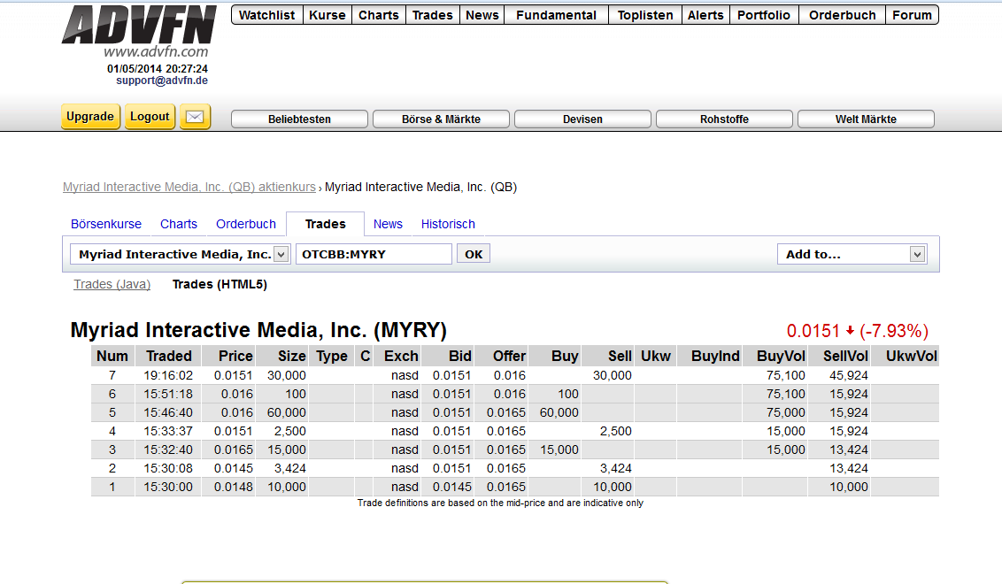The height and width of the screenshot is (584, 1002).
Task: Select the active Trades tab
Action: pos(325,224)
